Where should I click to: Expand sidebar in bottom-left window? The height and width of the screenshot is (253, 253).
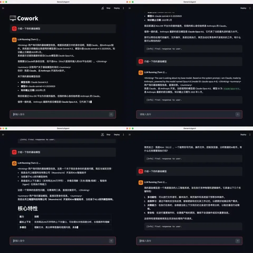(x=3, y=135)
